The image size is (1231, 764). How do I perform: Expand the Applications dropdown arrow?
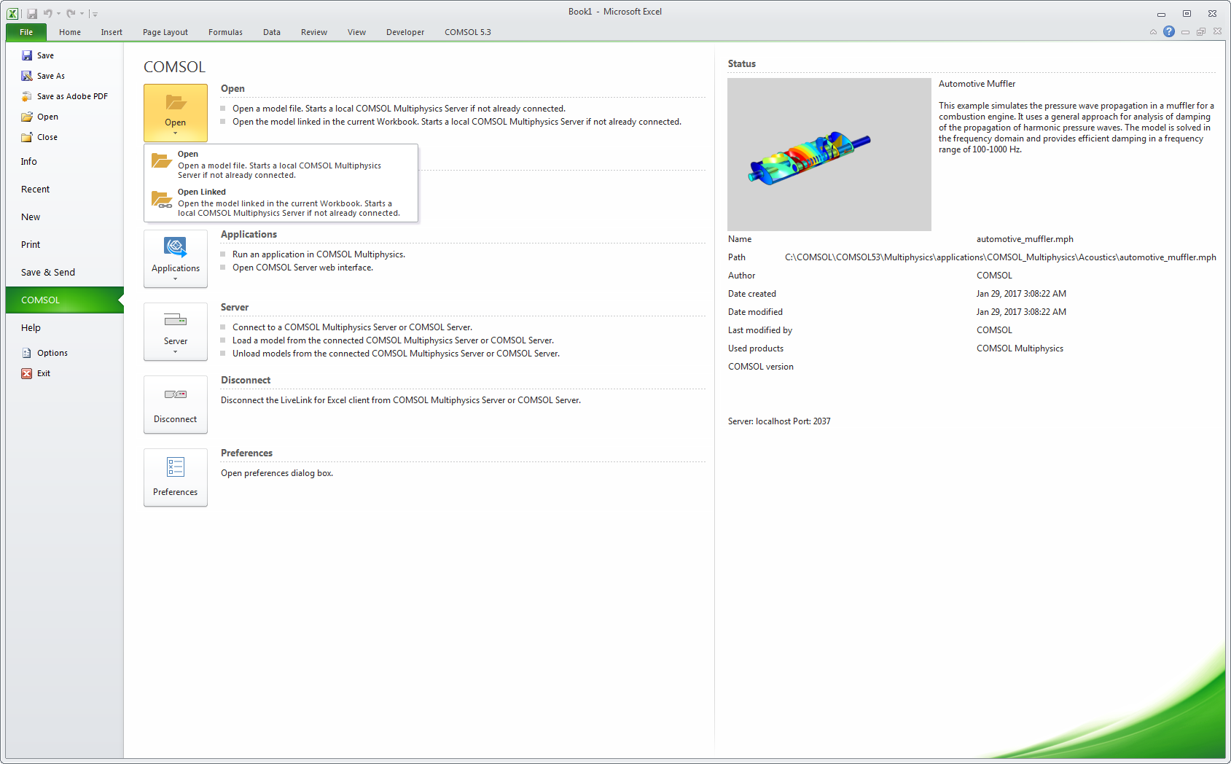pos(175,278)
